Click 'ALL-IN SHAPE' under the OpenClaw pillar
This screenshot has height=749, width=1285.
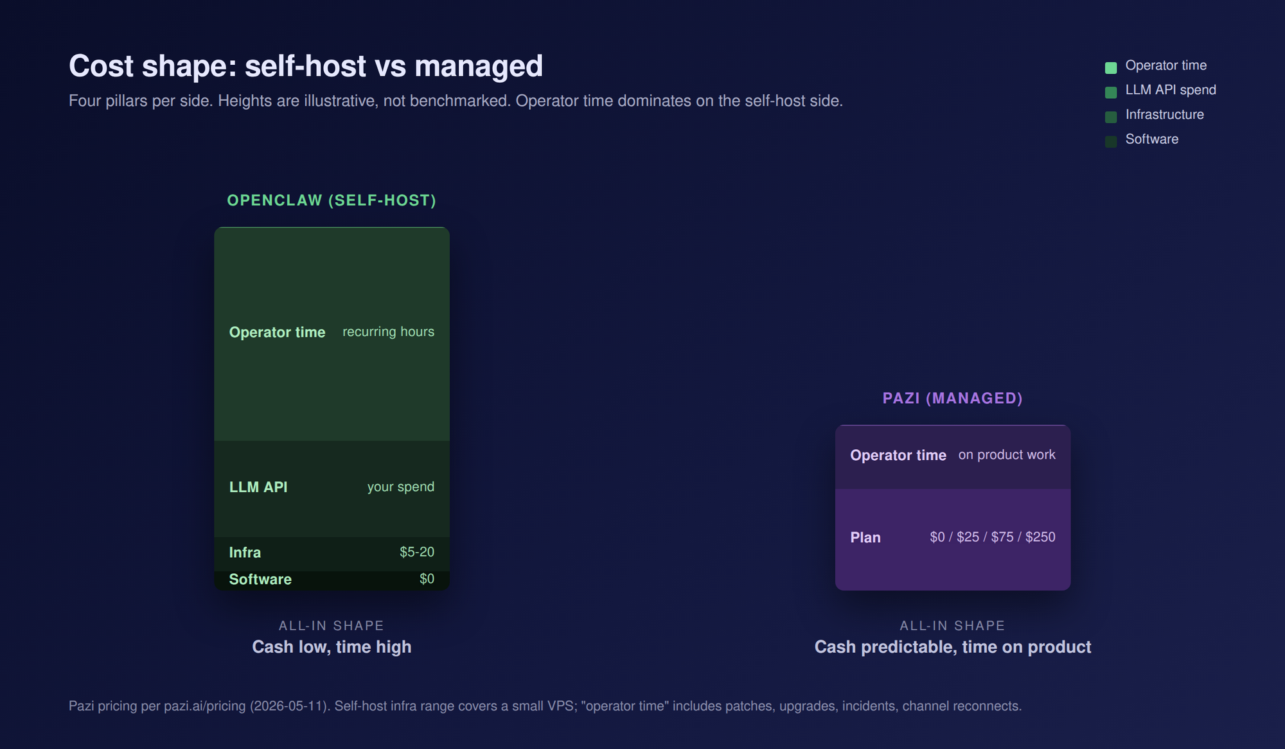click(x=332, y=626)
